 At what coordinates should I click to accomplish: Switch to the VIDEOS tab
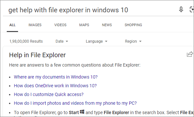60,25
